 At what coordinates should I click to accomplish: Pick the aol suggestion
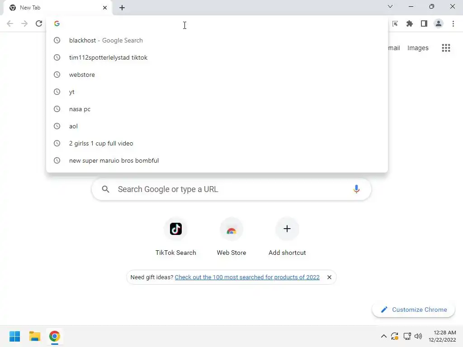217,126
